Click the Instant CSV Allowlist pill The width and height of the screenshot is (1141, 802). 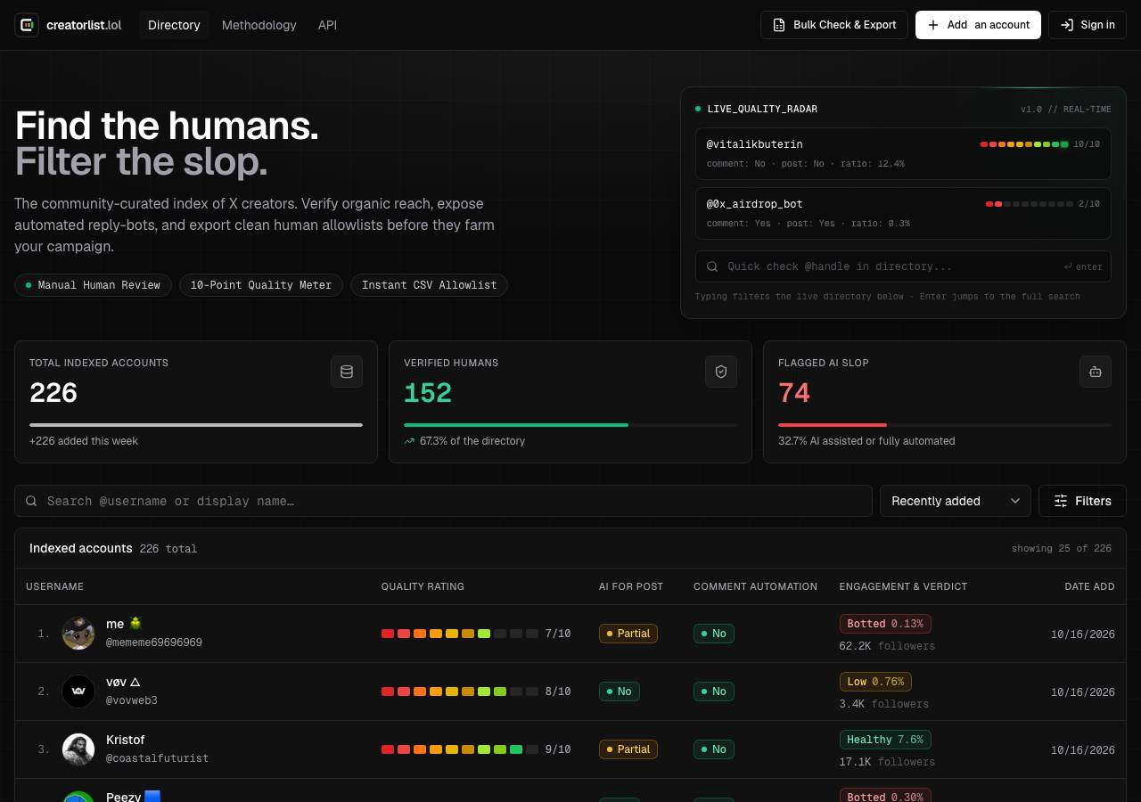click(x=429, y=285)
